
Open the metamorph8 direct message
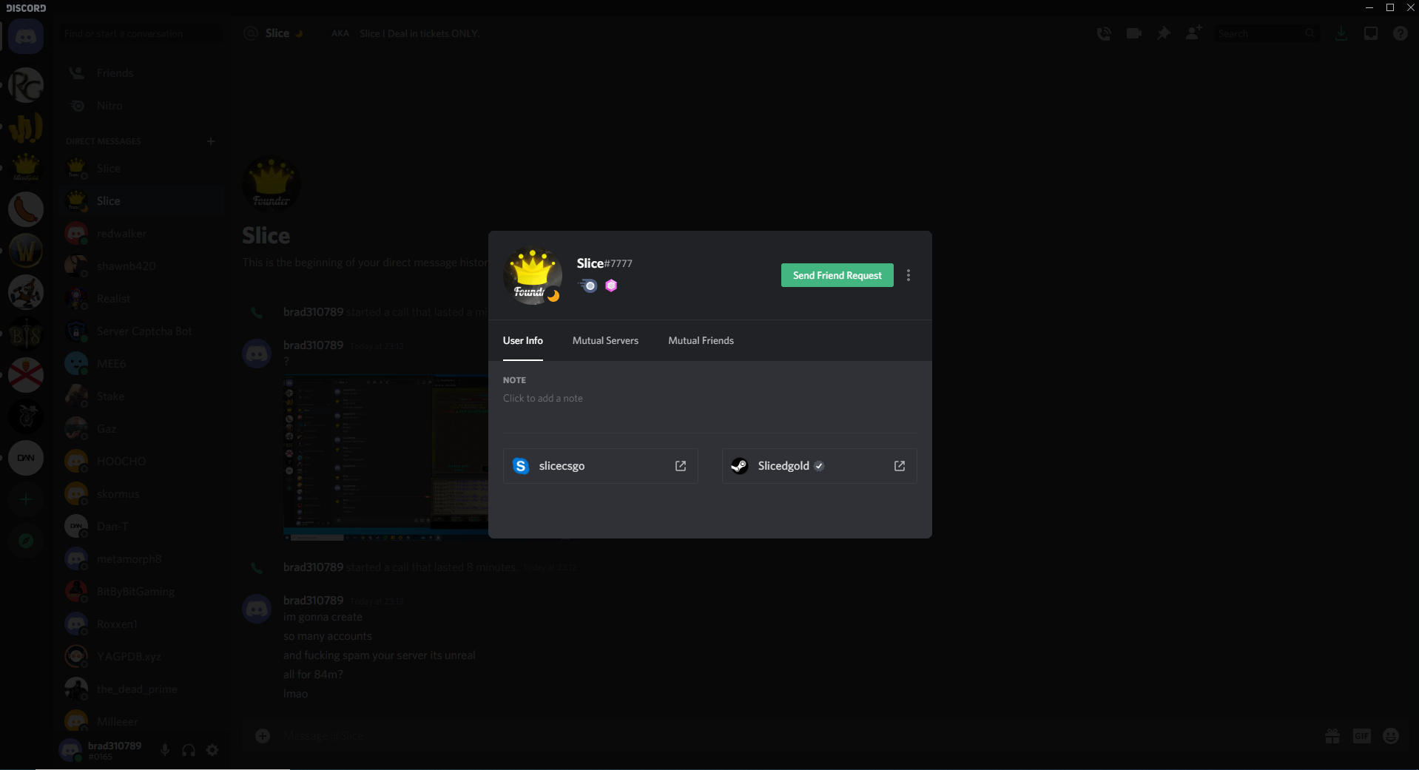[x=141, y=559]
